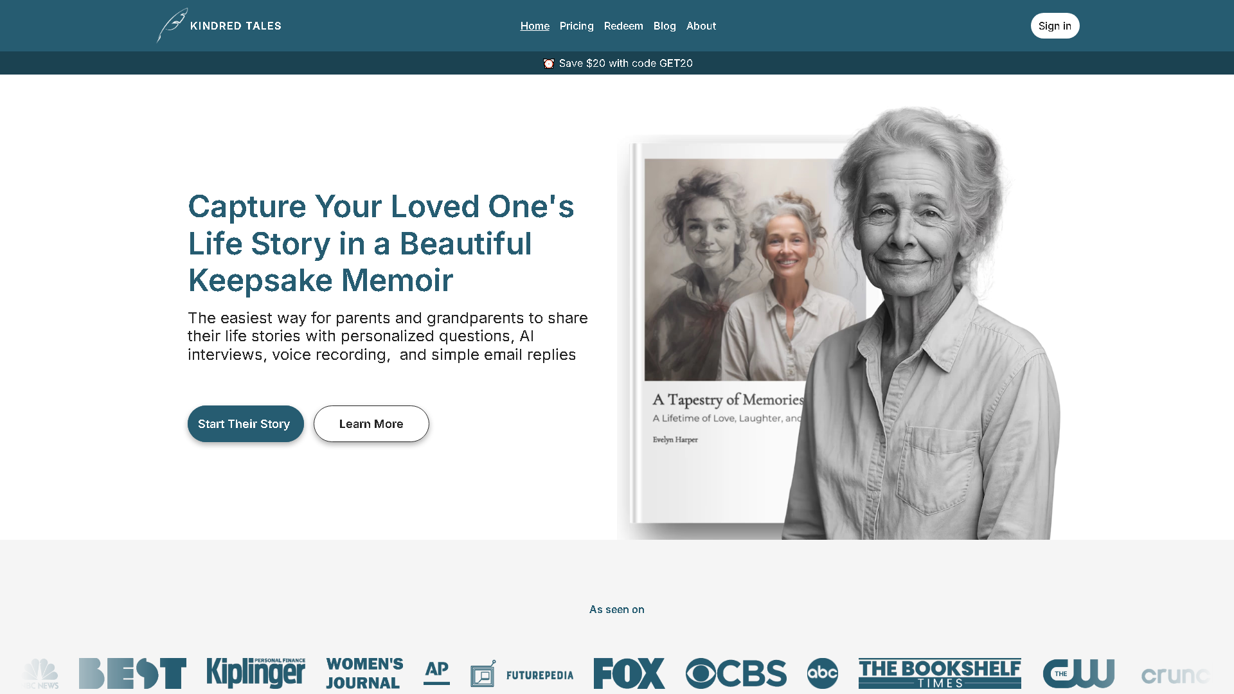Image resolution: width=1234 pixels, height=694 pixels.
Task: Click the BEST magazine logo
Action: pos(132,673)
